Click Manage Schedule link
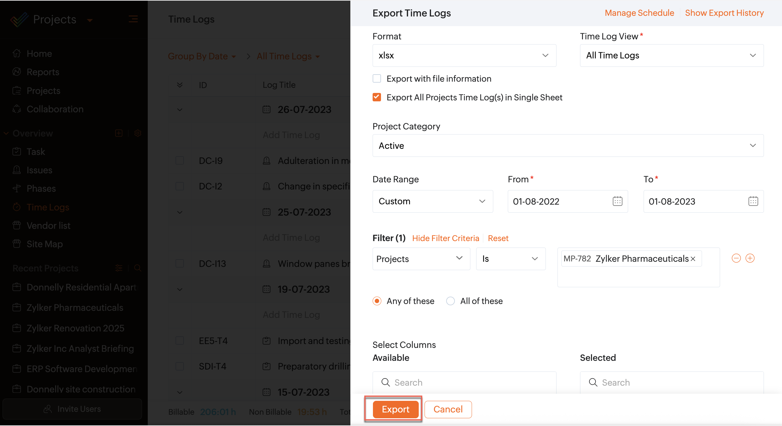This screenshot has height=426, width=782. point(639,13)
